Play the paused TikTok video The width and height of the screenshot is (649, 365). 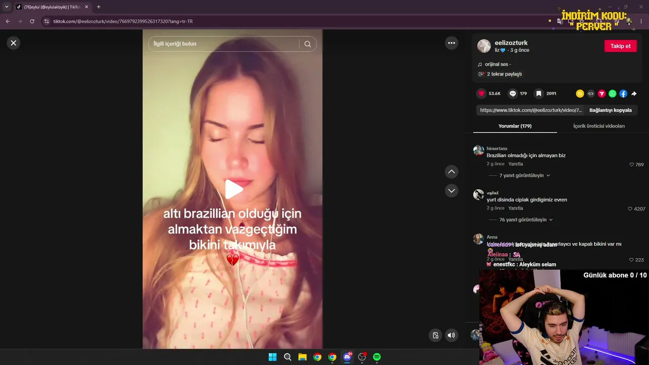[x=233, y=189]
